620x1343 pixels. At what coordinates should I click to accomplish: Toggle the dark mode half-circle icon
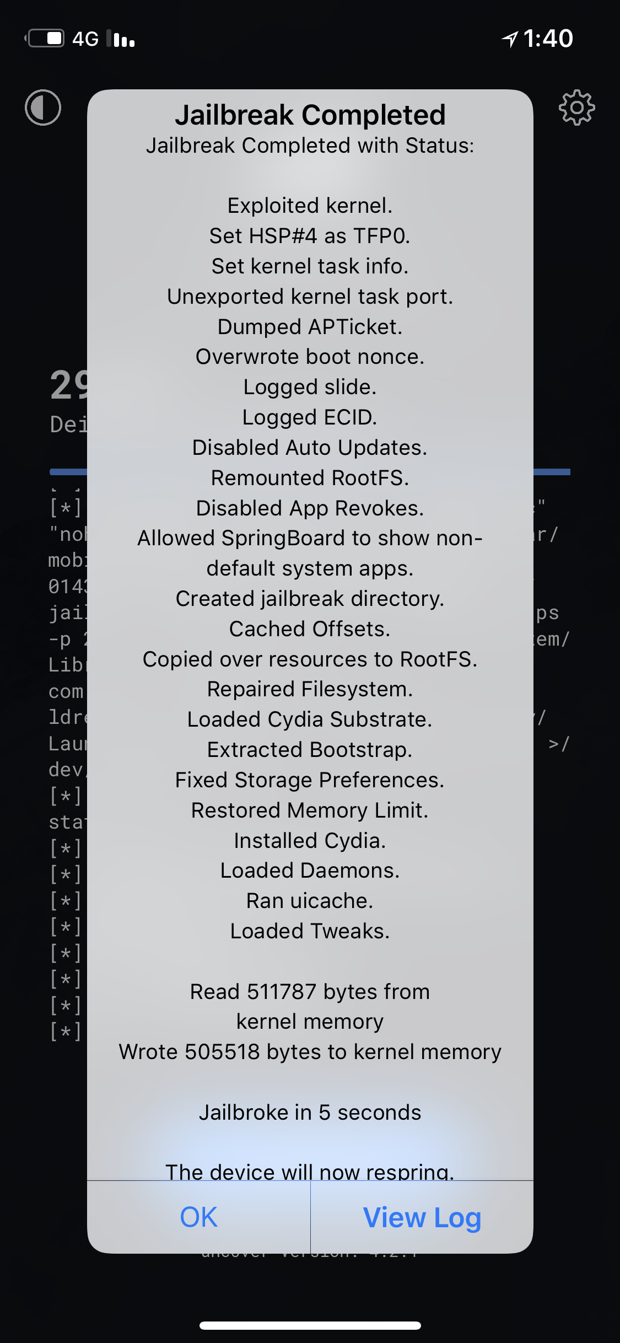tap(43, 108)
